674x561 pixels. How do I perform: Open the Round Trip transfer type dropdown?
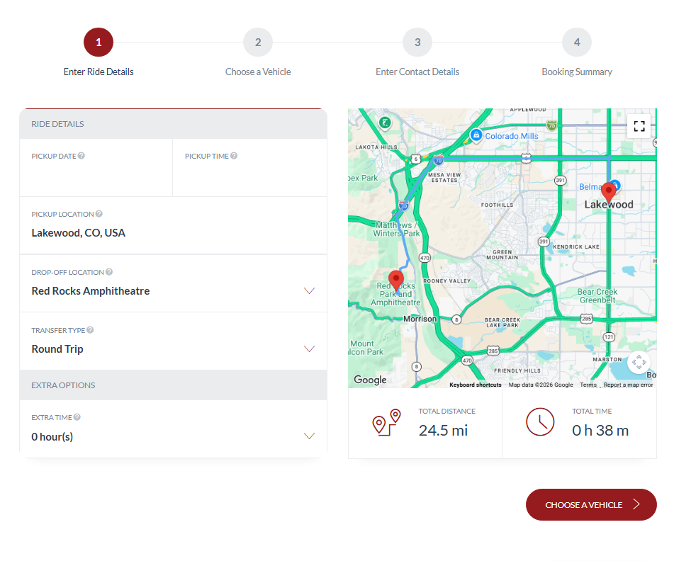[173, 341]
